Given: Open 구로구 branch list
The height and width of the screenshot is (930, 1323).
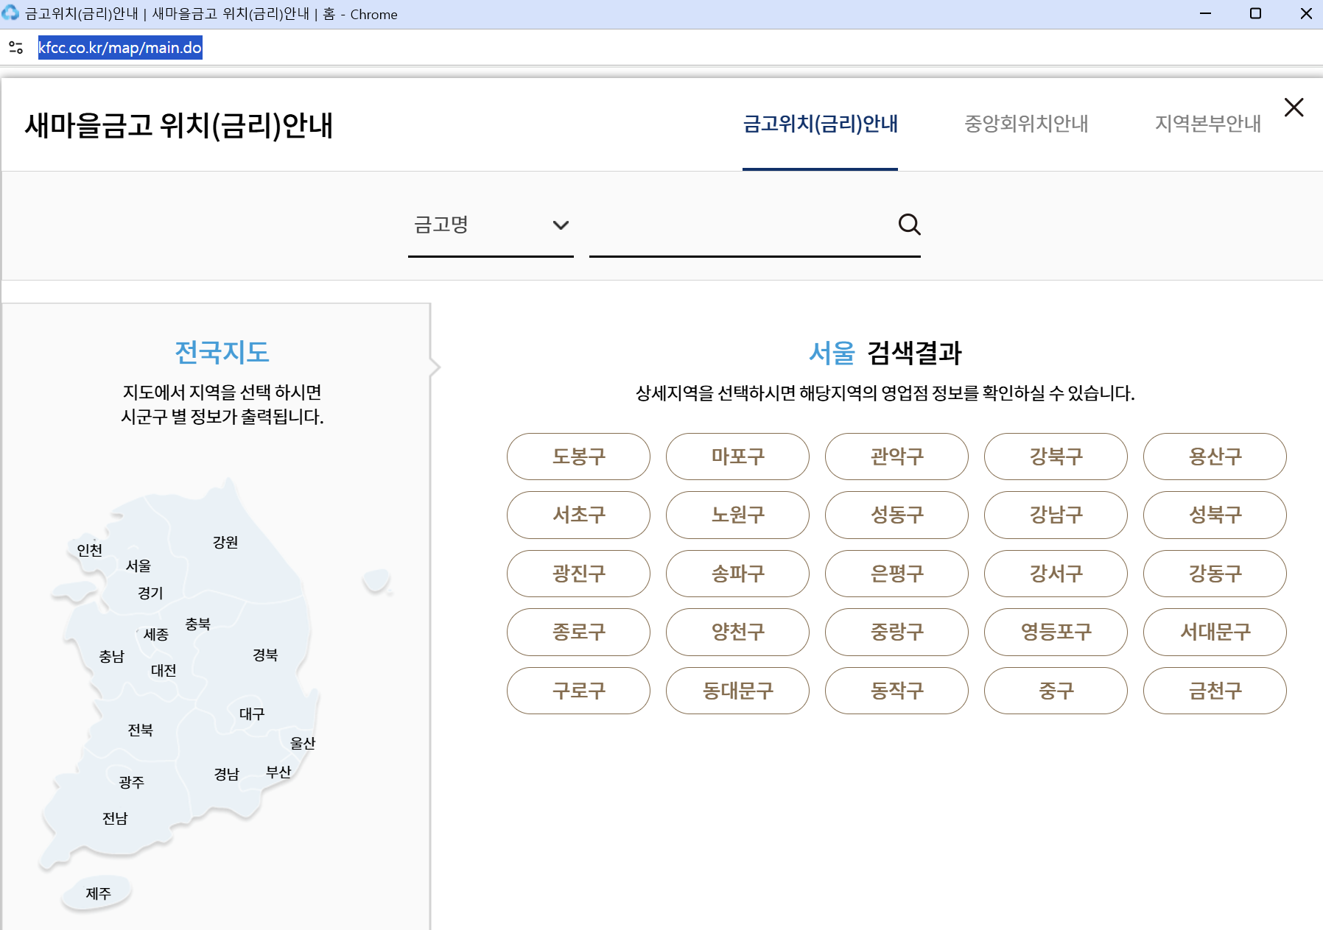Looking at the screenshot, I should coord(578,691).
